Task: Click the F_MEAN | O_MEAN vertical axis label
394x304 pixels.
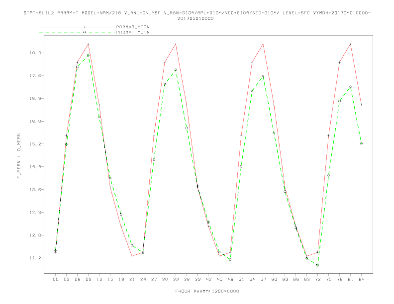Action: pyautogui.click(x=19, y=156)
